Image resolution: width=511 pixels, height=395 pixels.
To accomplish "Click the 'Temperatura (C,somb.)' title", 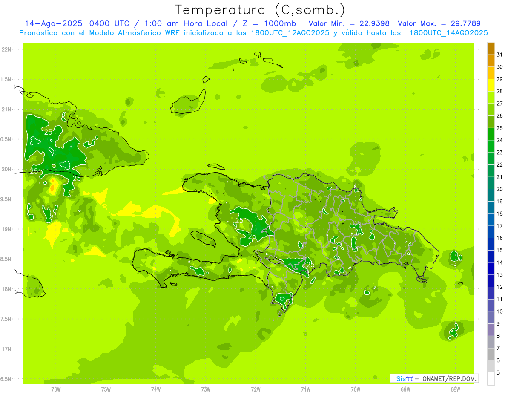I will pos(260,10).
